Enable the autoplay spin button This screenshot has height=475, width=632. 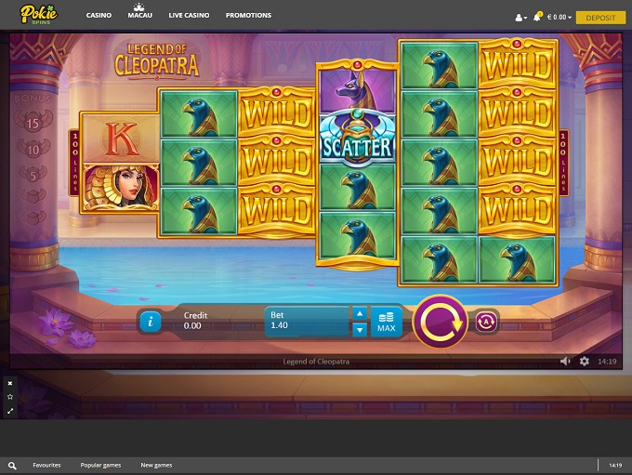coord(487,322)
